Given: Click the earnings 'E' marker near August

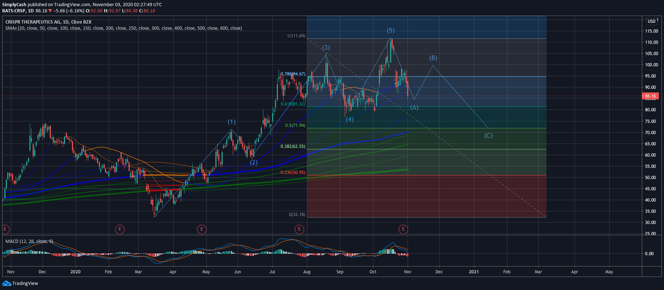Looking at the screenshot, I should coord(299,229).
